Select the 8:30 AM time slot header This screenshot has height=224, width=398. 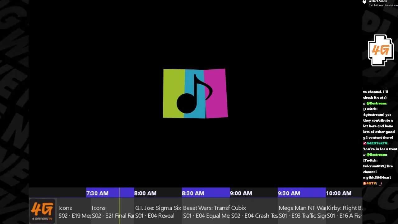tap(206, 193)
